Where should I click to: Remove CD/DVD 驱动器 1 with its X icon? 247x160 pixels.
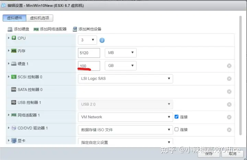coord(229,130)
